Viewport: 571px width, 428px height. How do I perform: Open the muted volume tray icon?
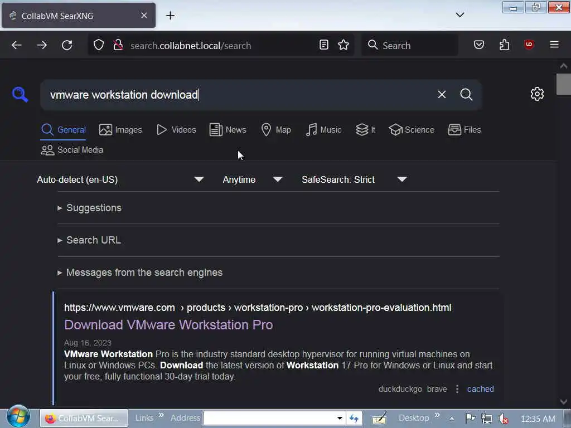click(x=504, y=419)
